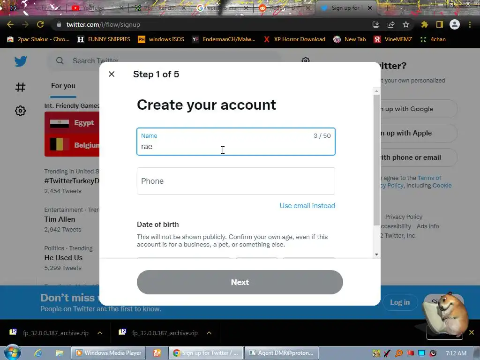The image size is (480, 360).
Task: Expand first fp_32.0.0.387_archive.zip download chevron
Action: 100,333
